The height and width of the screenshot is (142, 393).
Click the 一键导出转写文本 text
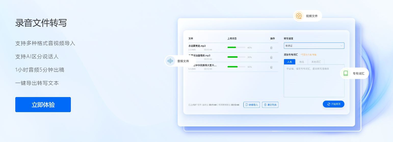[x=37, y=83]
